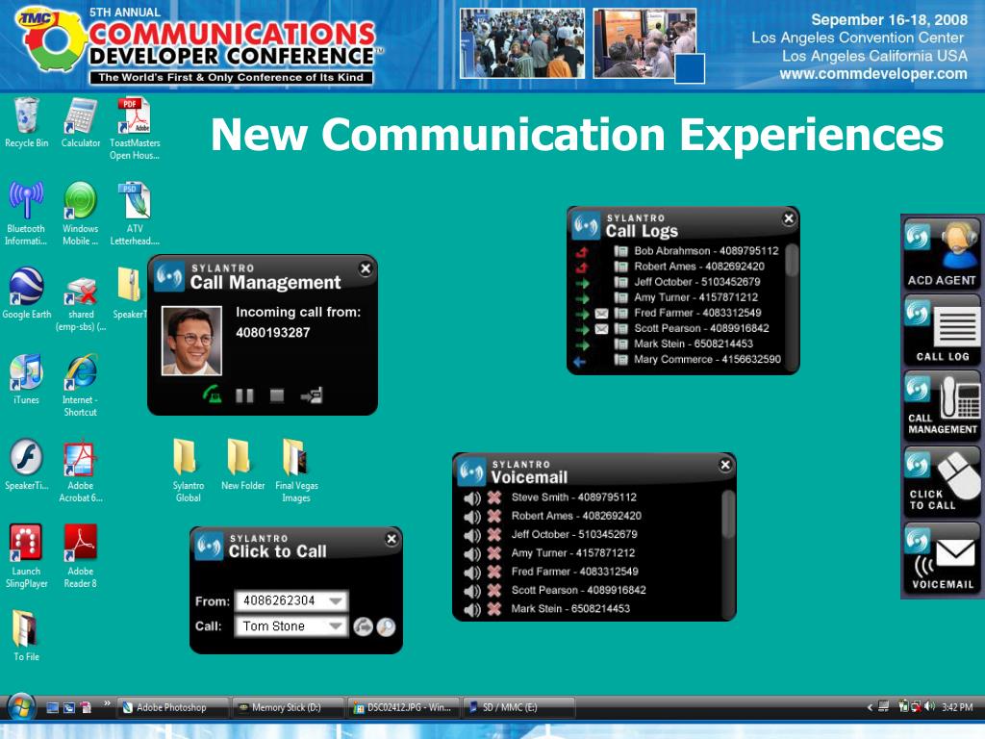The width and height of the screenshot is (985, 739).
Task: Play Fred Farmer voicemail
Action: pos(471,573)
